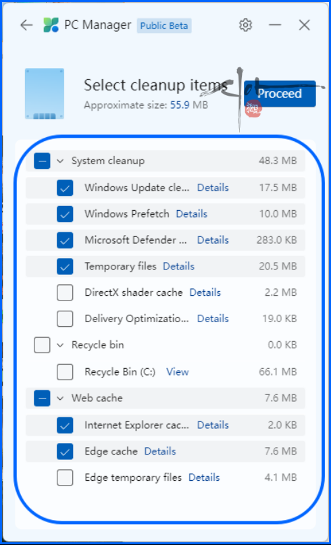Viewport: 331px width, 545px height.
Task: Click the 20.5 MB size value
Action: click(x=278, y=266)
